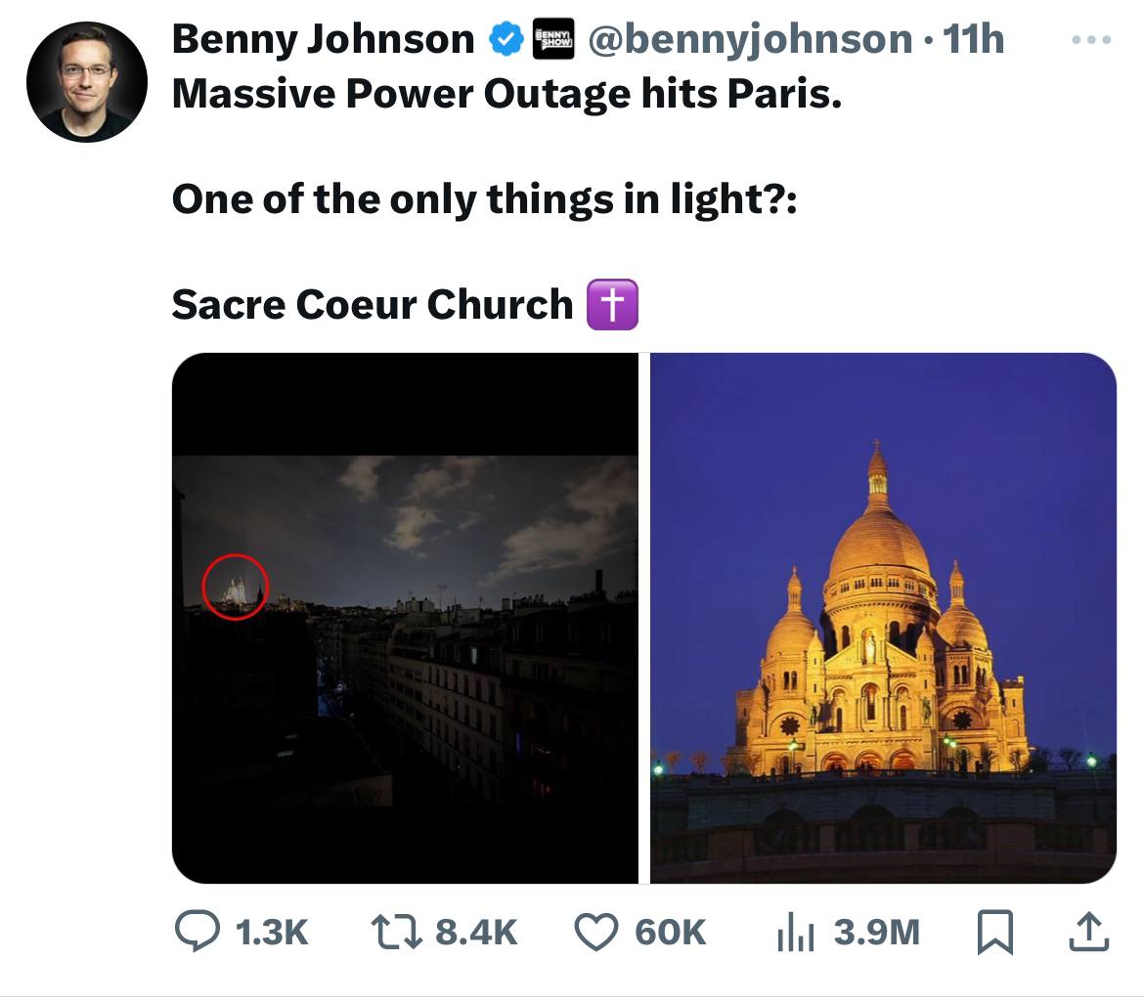
Task: Open Benny Johnson's profile picture
Action: (86, 82)
